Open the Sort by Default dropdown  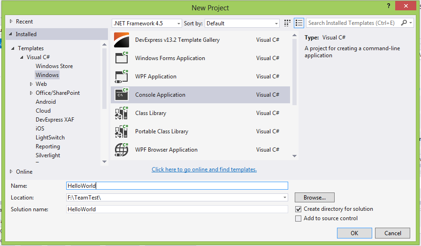242,23
